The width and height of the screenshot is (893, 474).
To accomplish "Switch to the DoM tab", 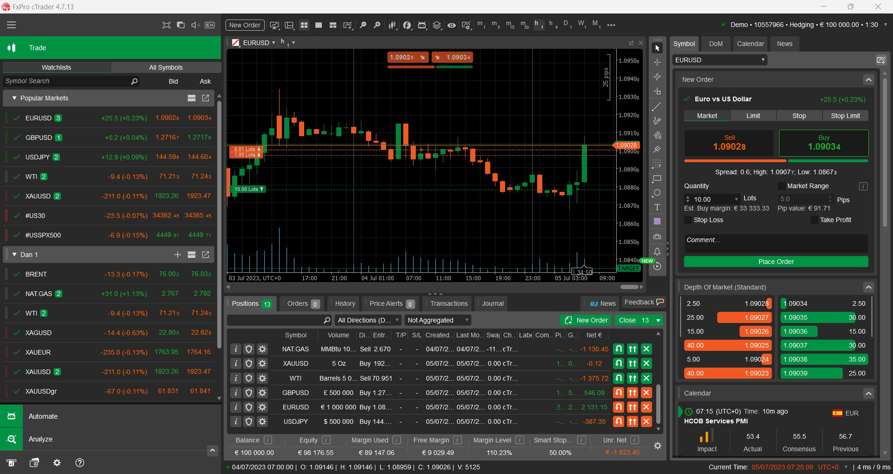I will 716,44.
